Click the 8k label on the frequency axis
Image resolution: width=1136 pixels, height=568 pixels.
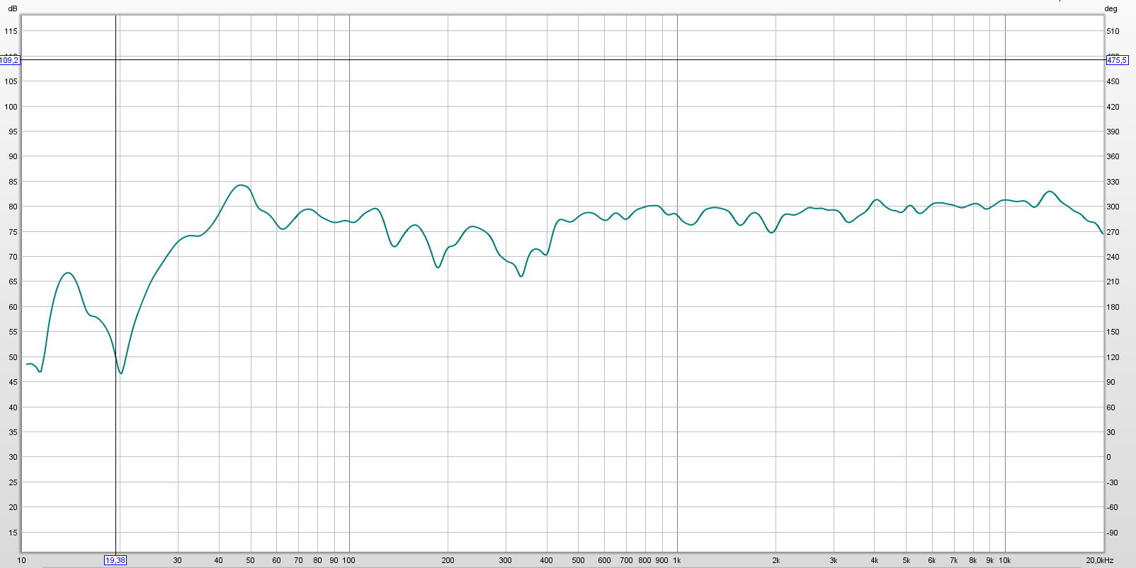click(972, 560)
